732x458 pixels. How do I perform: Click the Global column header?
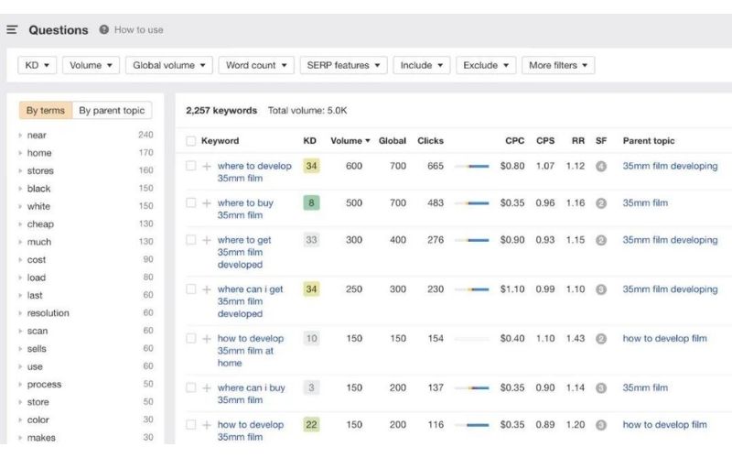(x=393, y=141)
